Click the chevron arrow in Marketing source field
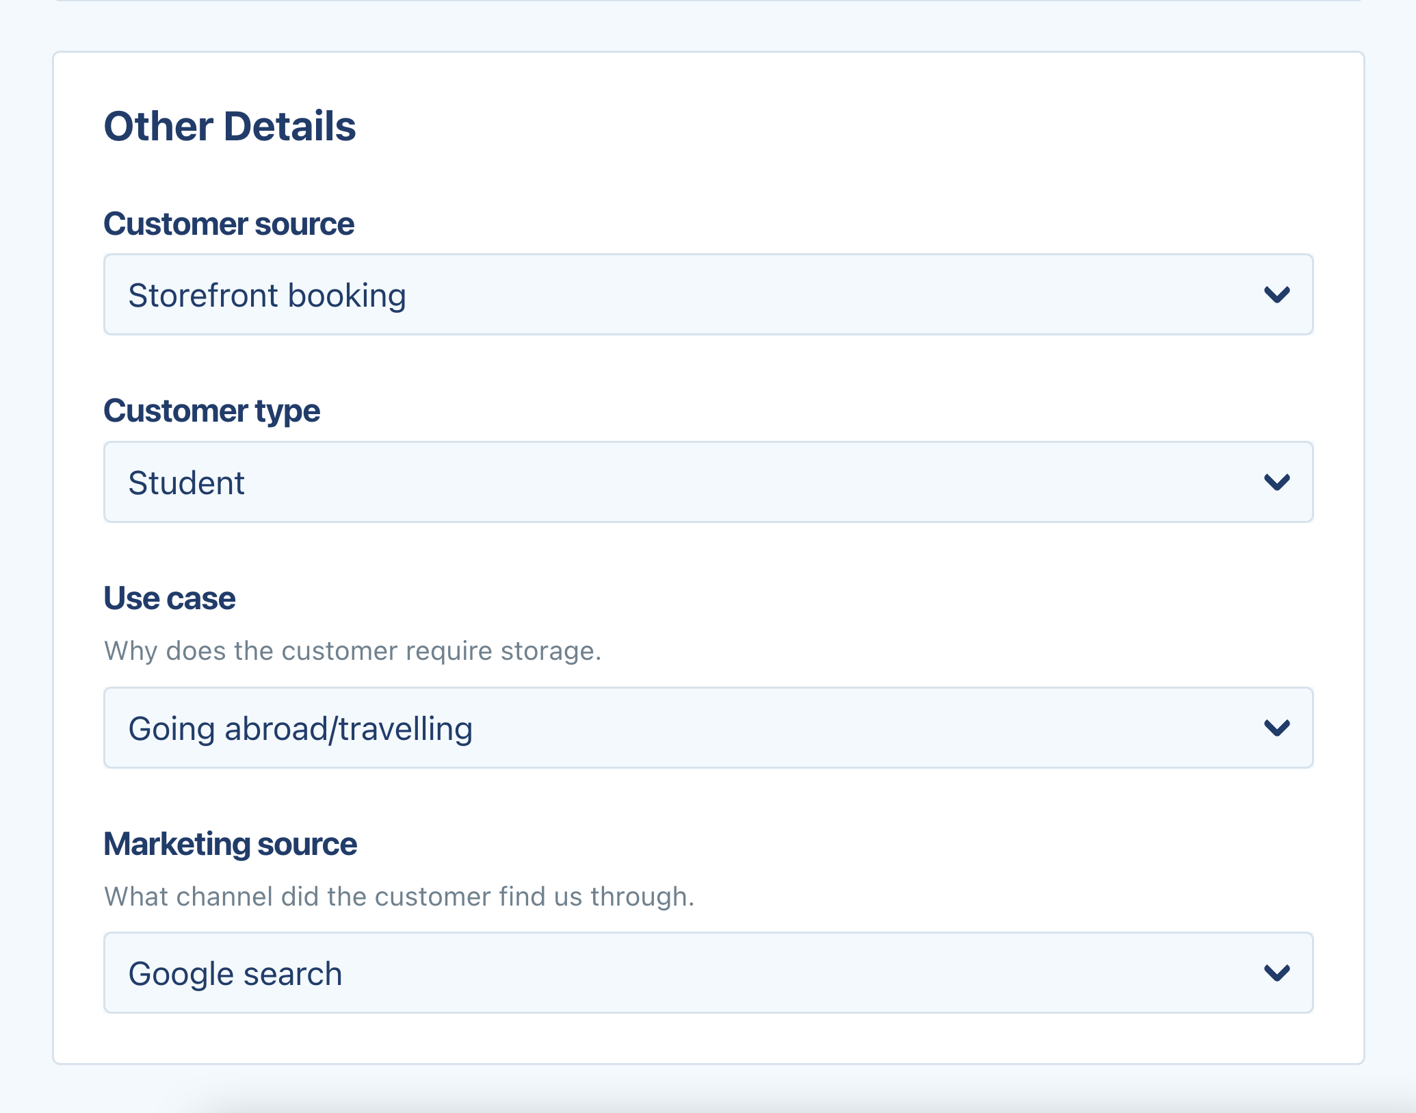Image resolution: width=1416 pixels, height=1113 pixels. coord(1276,973)
